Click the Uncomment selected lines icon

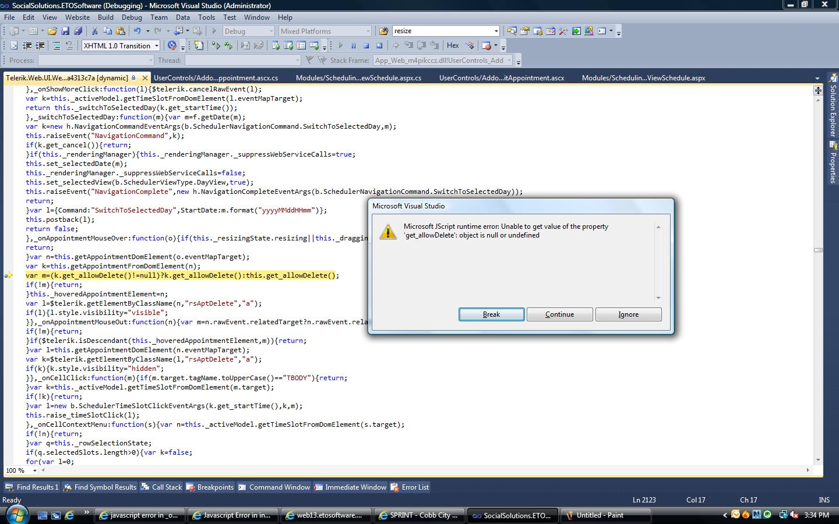[69, 45]
